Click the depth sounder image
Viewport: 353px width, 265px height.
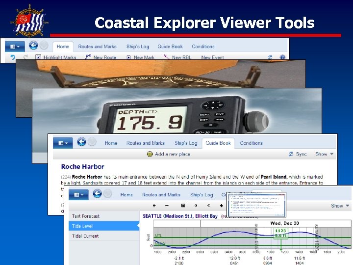pos(176,111)
